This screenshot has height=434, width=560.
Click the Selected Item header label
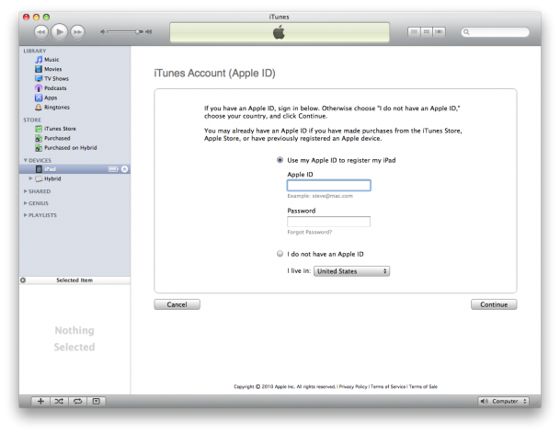(74, 280)
